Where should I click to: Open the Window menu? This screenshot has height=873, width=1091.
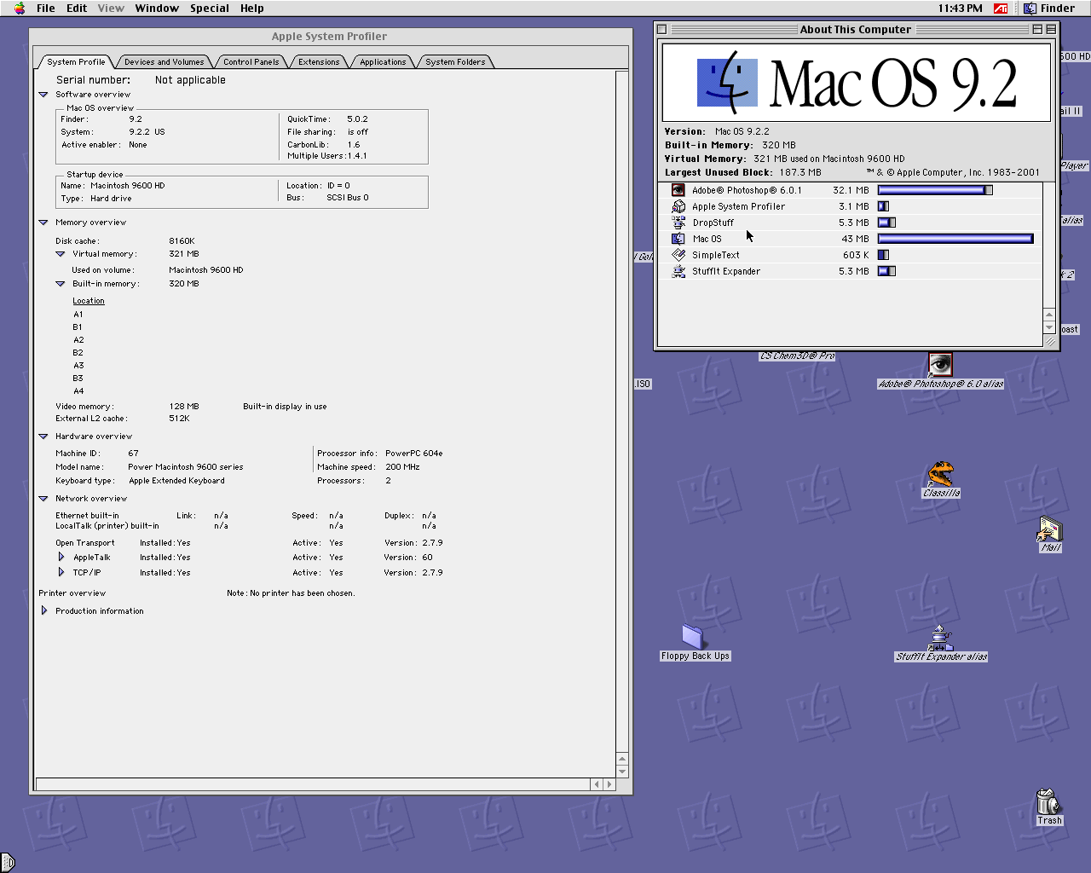[x=157, y=8]
